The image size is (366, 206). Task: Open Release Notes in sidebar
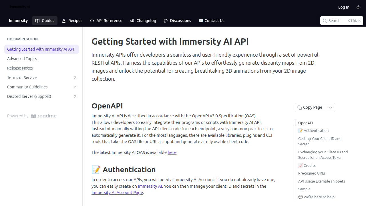point(41,68)
